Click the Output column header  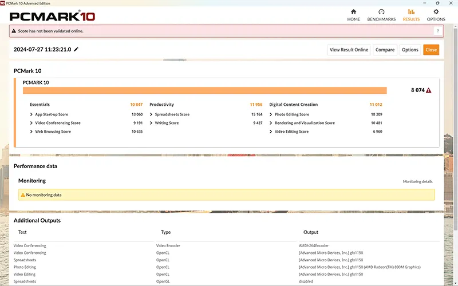[311, 232]
